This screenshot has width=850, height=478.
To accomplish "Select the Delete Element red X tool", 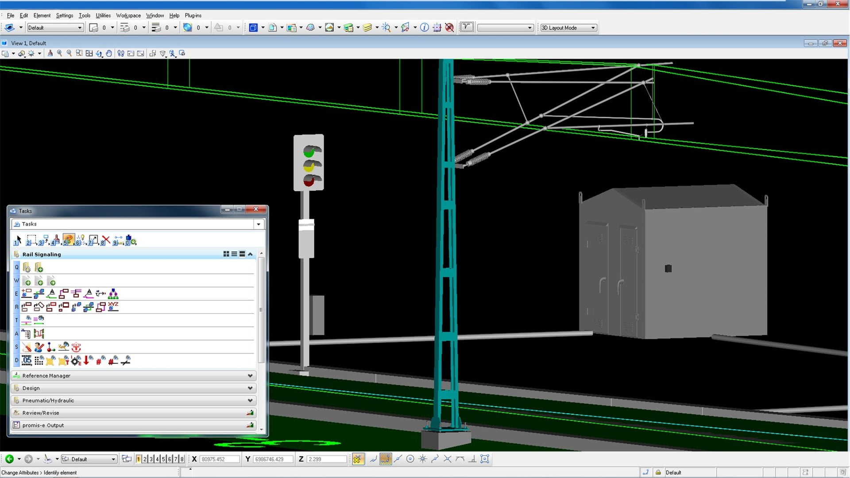I will pos(106,240).
